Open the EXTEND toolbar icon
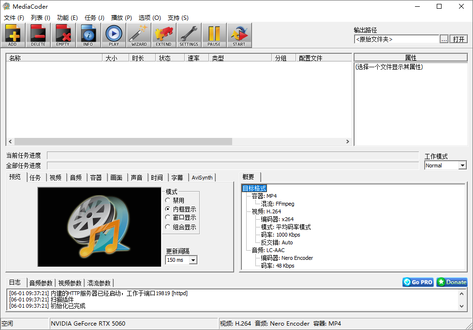Viewport: 473px width, 330px height. pyautogui.click(x=164, y=35)
